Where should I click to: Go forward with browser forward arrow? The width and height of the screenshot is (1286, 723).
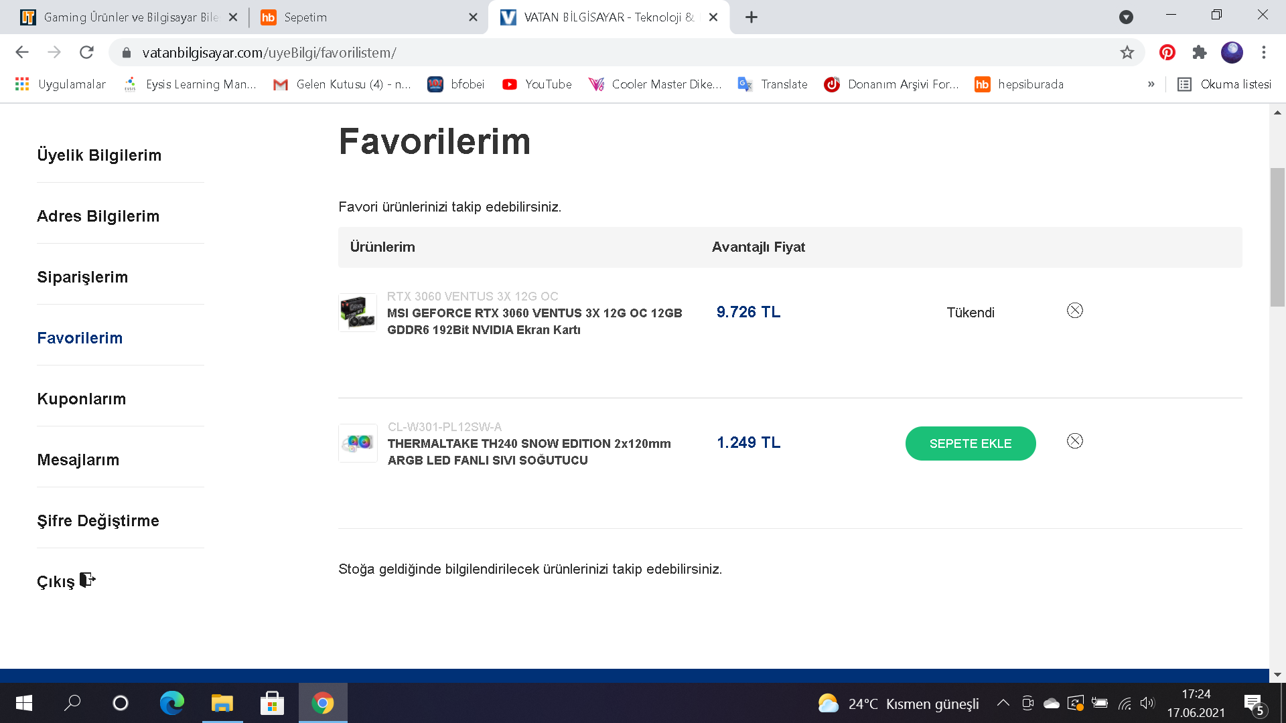click(x=54, y=52)
